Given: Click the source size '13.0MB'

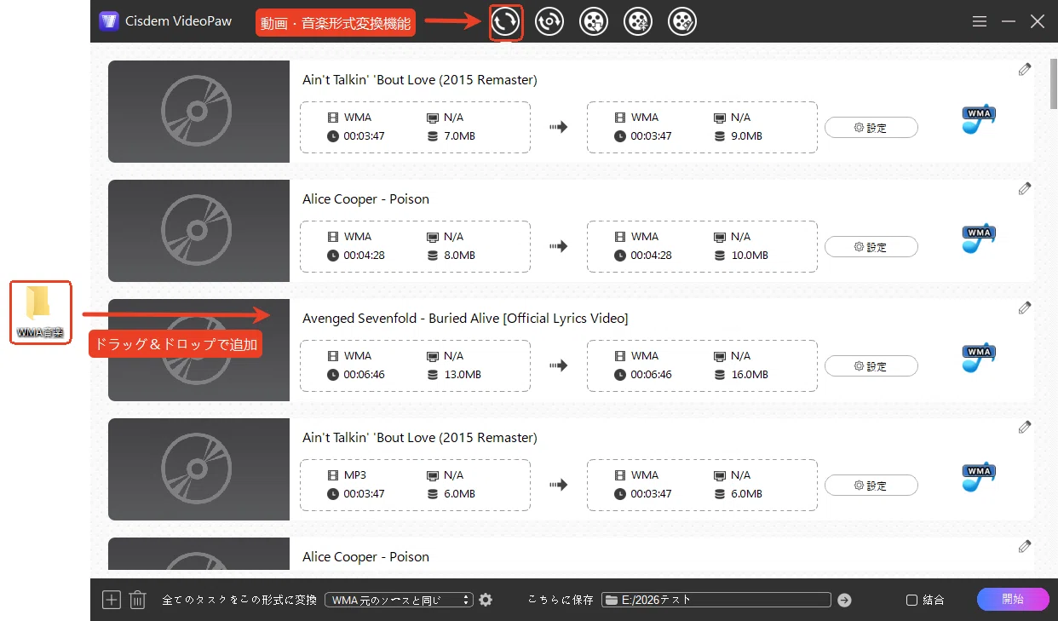Looking at the screenshot, I should (x=463, y=375).
